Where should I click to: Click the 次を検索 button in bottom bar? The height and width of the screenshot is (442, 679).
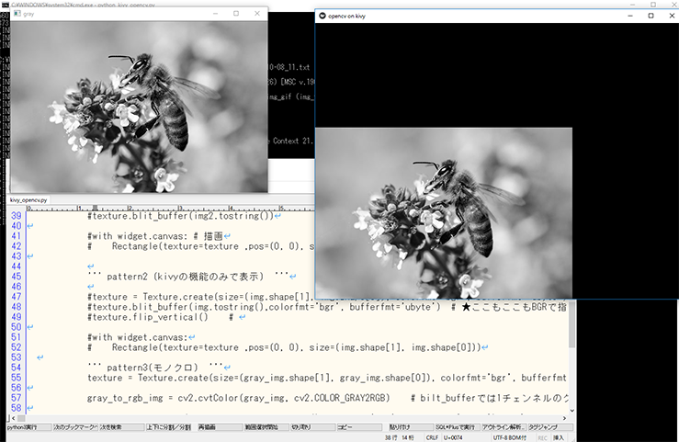pos(121,427)
